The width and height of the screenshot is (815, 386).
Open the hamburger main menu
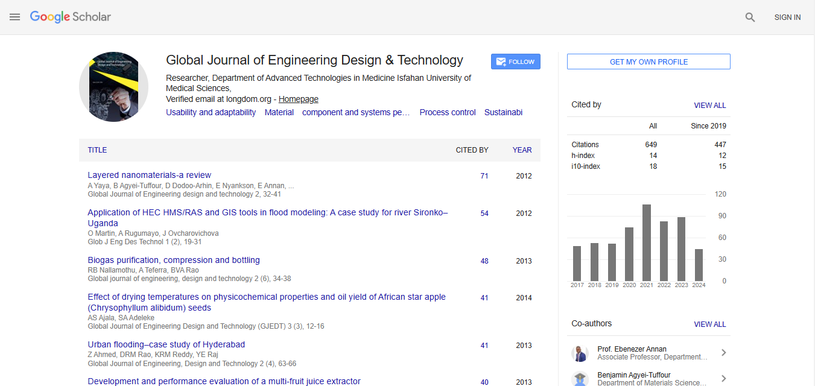15,17
